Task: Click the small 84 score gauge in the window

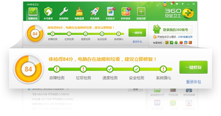Action: (35, 34)
